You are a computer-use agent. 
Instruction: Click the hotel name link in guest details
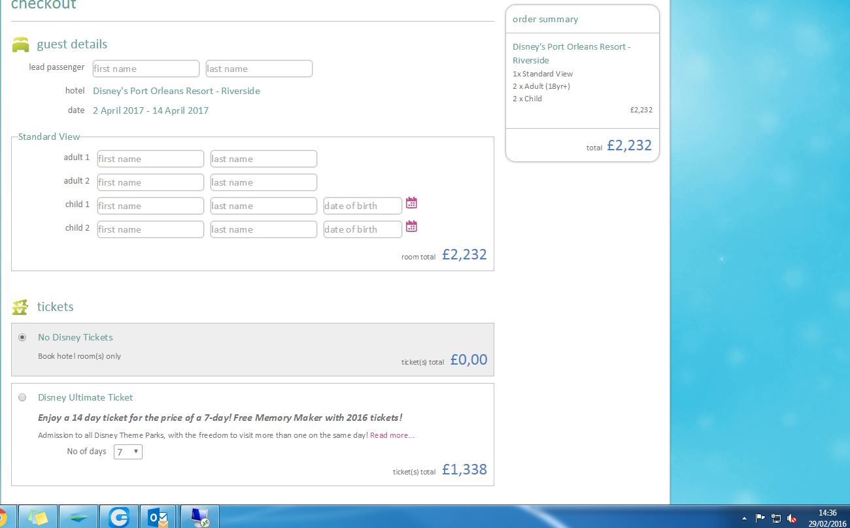(177, 91)
